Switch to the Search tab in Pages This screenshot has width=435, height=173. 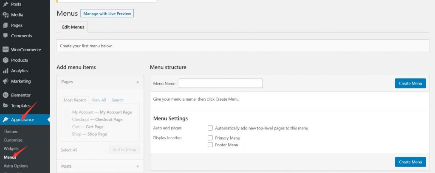[x=118, y=100]
